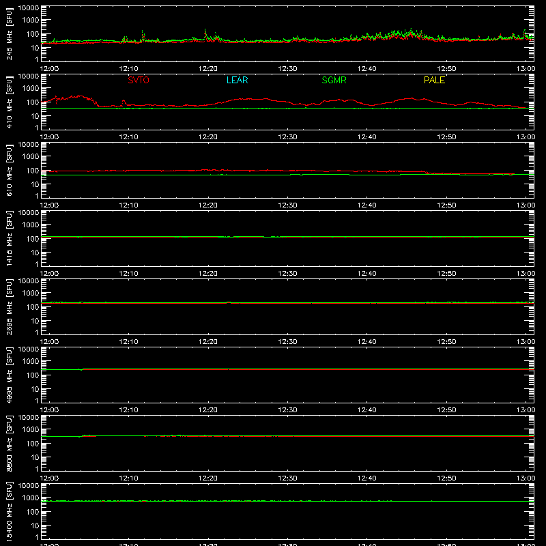Click the 1000 value on 410 MHz axis
The image size is (546, 546).
click(31, 89)
